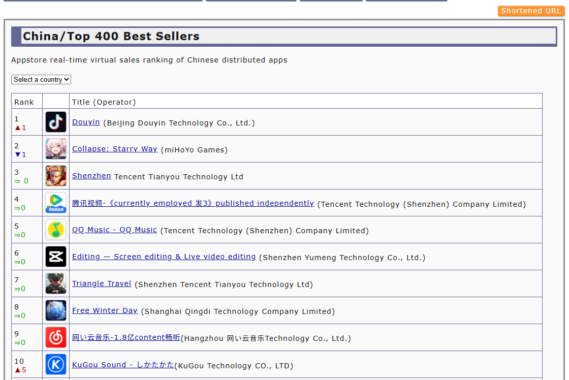The image size is (569, 380).
Task: Open the Tencent Video published independently link
Action: point(193,203)
